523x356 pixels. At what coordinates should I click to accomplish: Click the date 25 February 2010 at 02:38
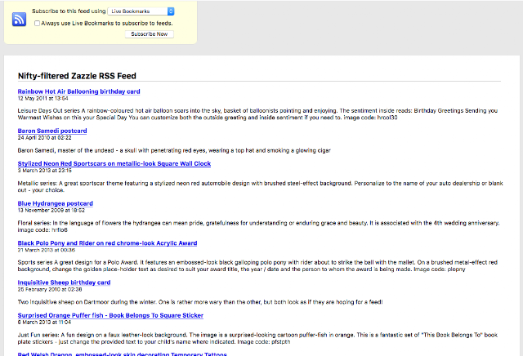pyautogui.click(x=50, y=289)
